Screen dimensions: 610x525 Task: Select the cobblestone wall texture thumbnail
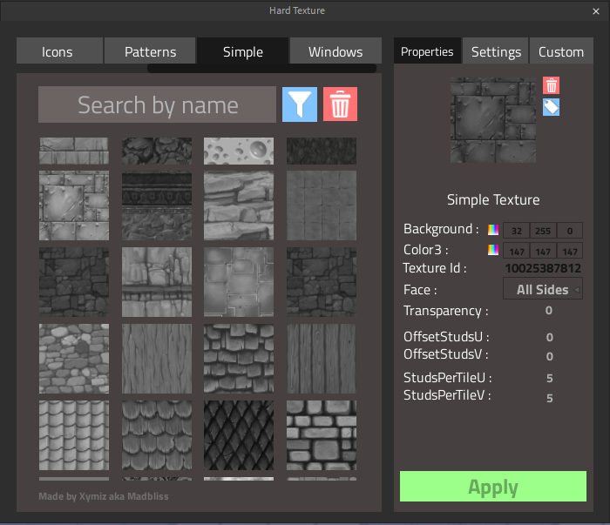pos(74,359)
